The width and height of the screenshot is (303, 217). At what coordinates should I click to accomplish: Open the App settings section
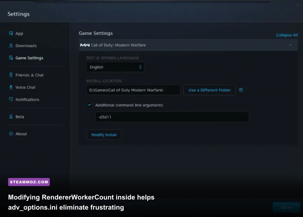coord(19,33)
